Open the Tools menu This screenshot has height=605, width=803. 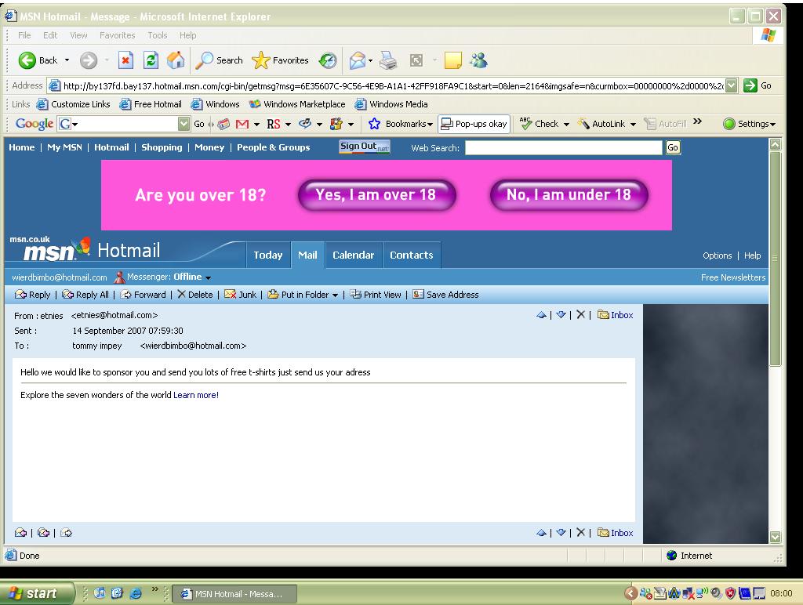click(157, 35)
